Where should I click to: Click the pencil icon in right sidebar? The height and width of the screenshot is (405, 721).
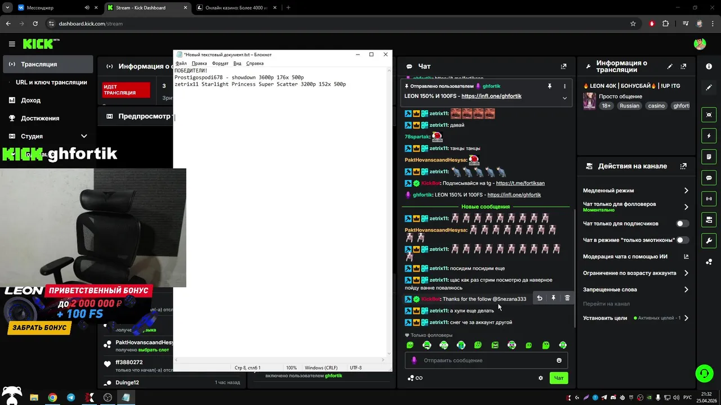(x=709, y=88)
